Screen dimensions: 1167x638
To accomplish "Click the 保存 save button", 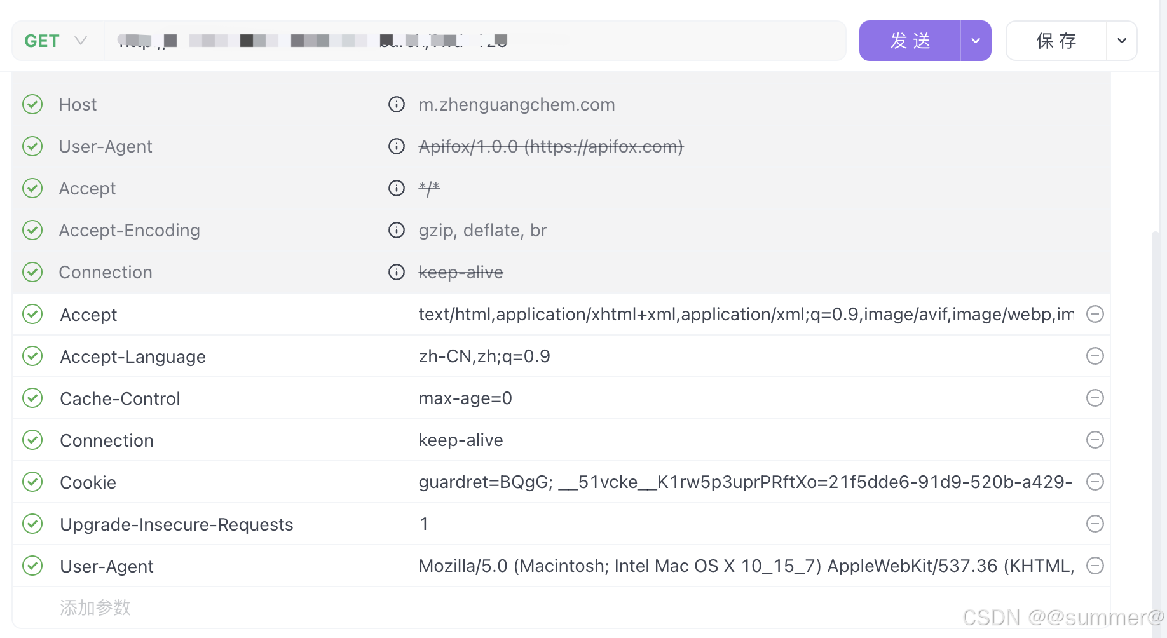I will tap(1056, 41).
